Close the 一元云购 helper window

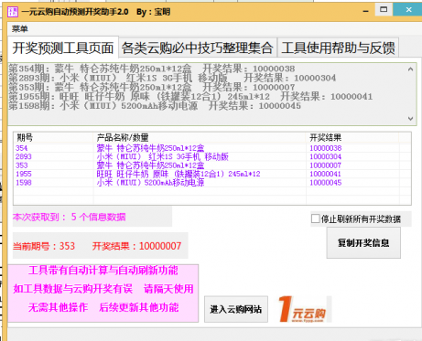point(408,10)
